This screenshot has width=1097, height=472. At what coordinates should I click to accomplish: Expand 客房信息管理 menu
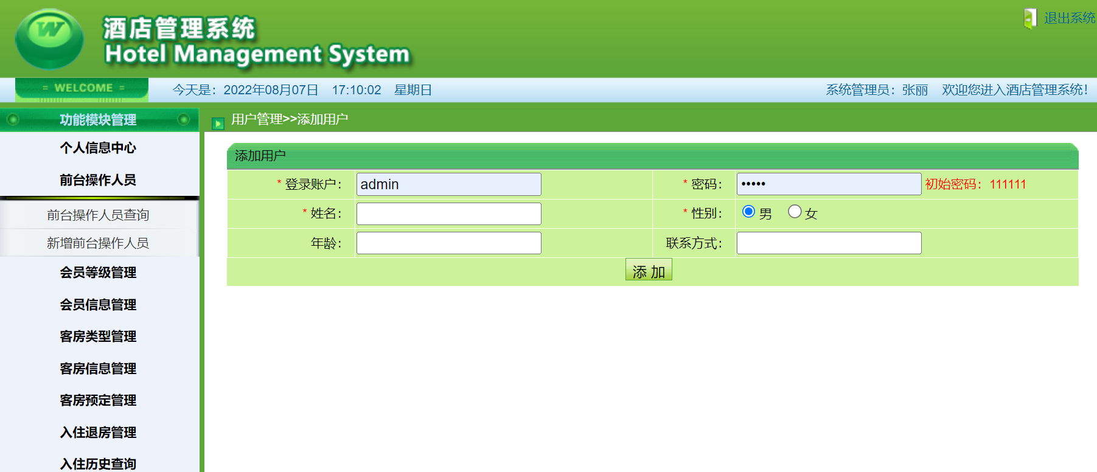coord(98,369)
